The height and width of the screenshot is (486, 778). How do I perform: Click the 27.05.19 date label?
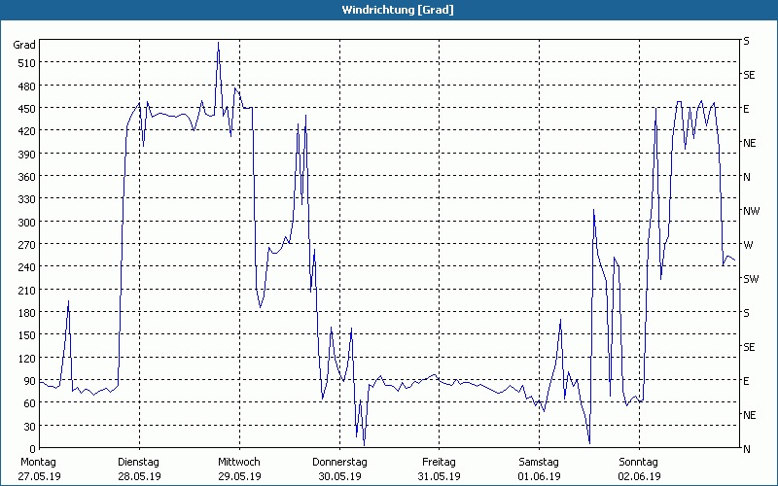[39, 476]
